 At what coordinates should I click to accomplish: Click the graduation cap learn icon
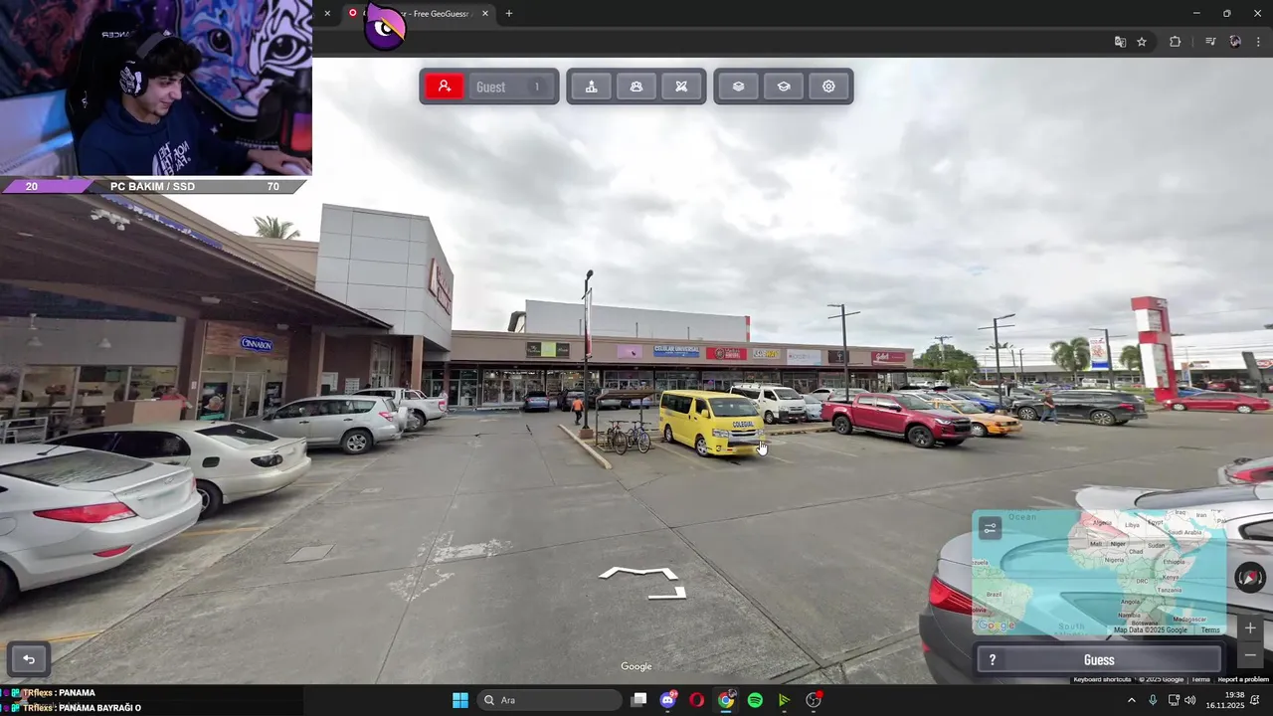tap(784, 87)
